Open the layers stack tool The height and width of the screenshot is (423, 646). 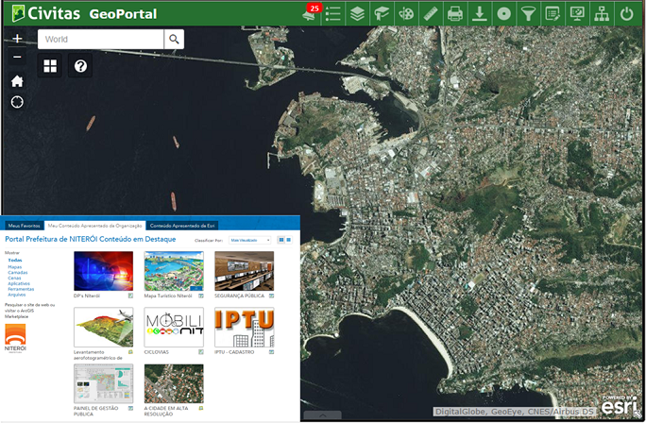click(357, 13)
